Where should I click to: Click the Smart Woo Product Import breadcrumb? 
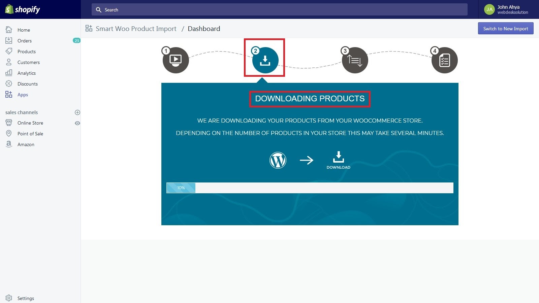tap(136, 29)
